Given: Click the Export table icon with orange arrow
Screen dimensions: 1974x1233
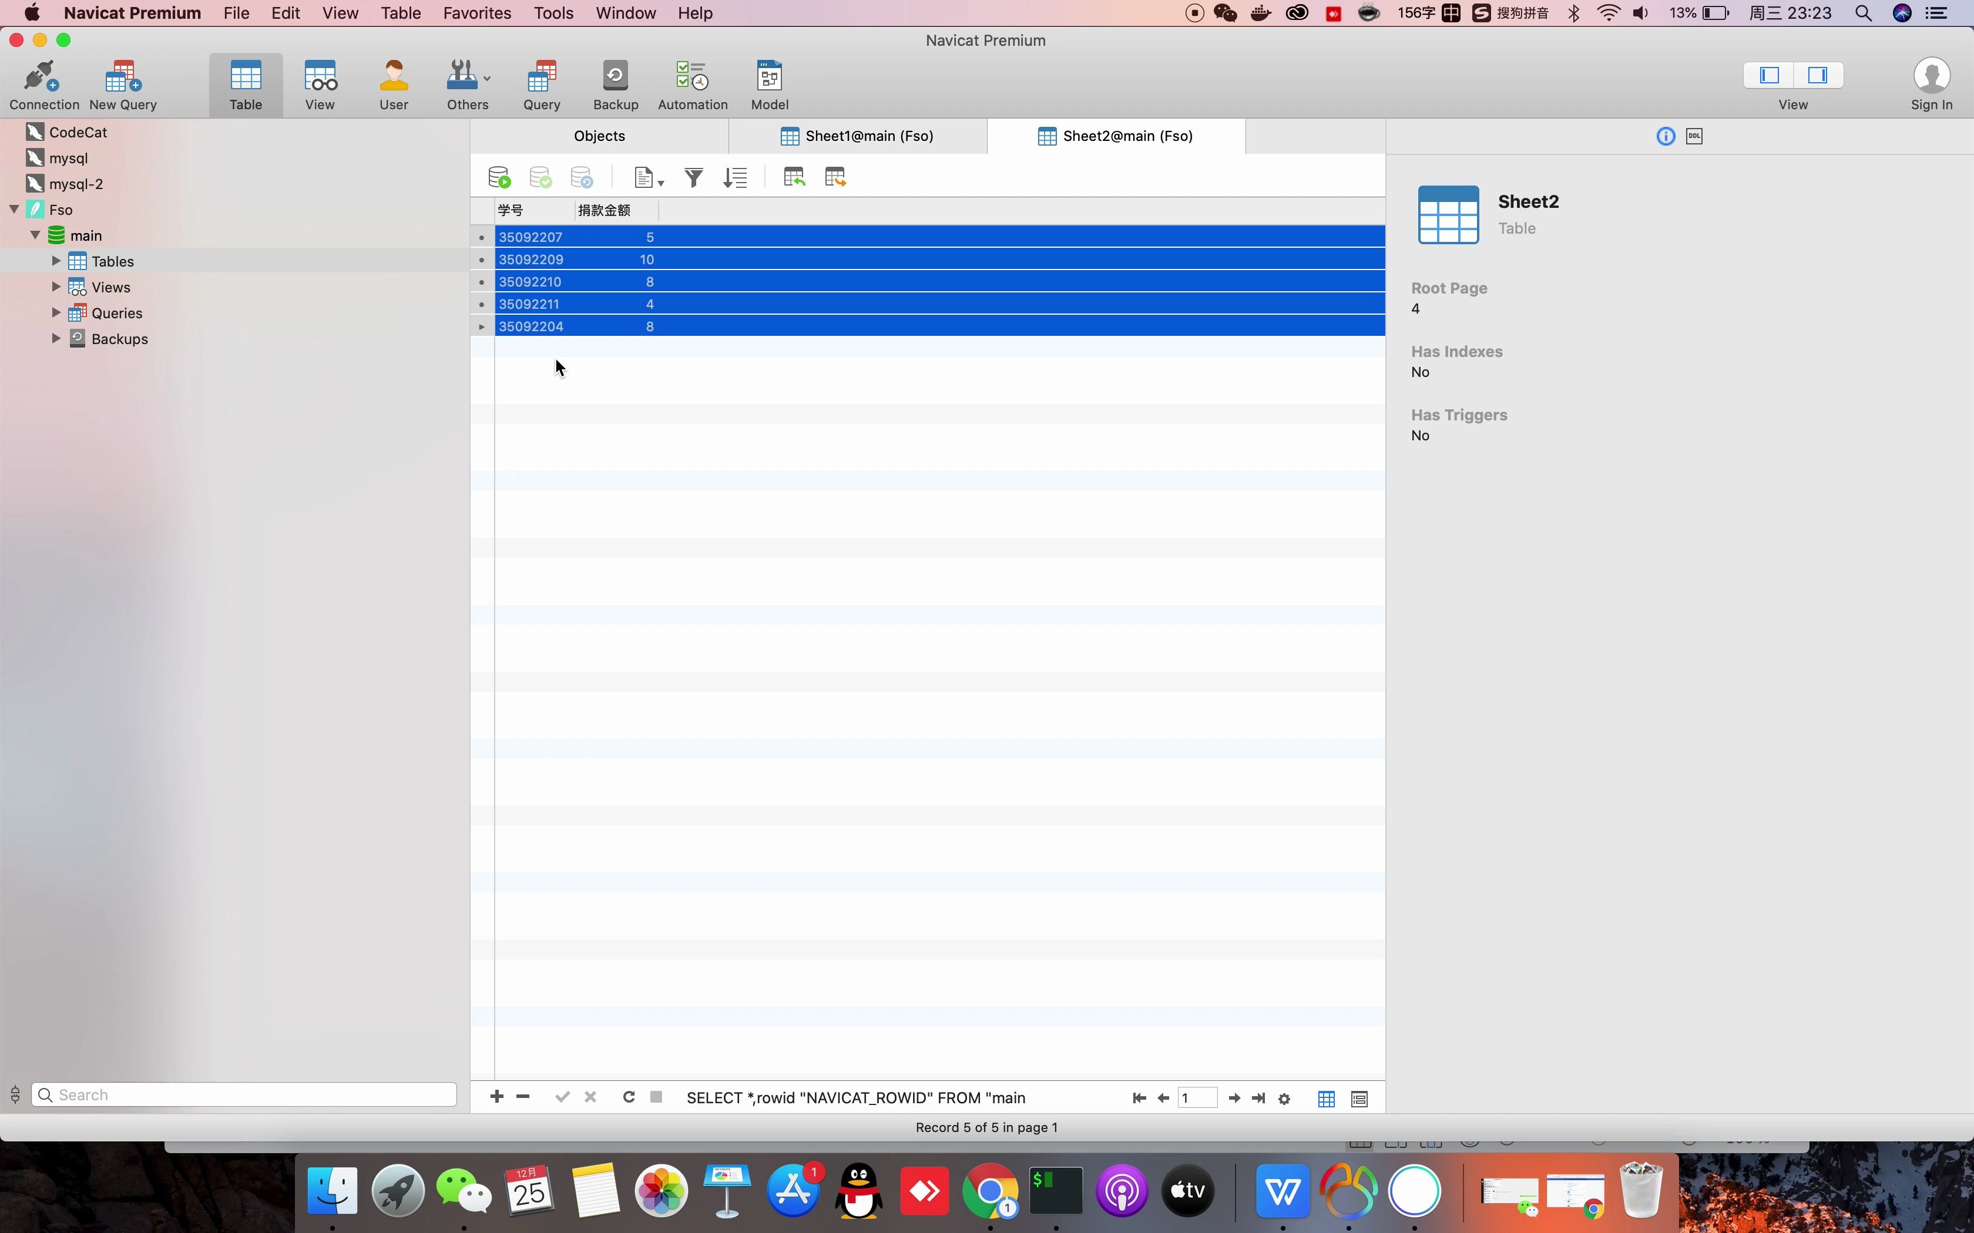Looking at the screenshot, I should (x=835, y=177).
